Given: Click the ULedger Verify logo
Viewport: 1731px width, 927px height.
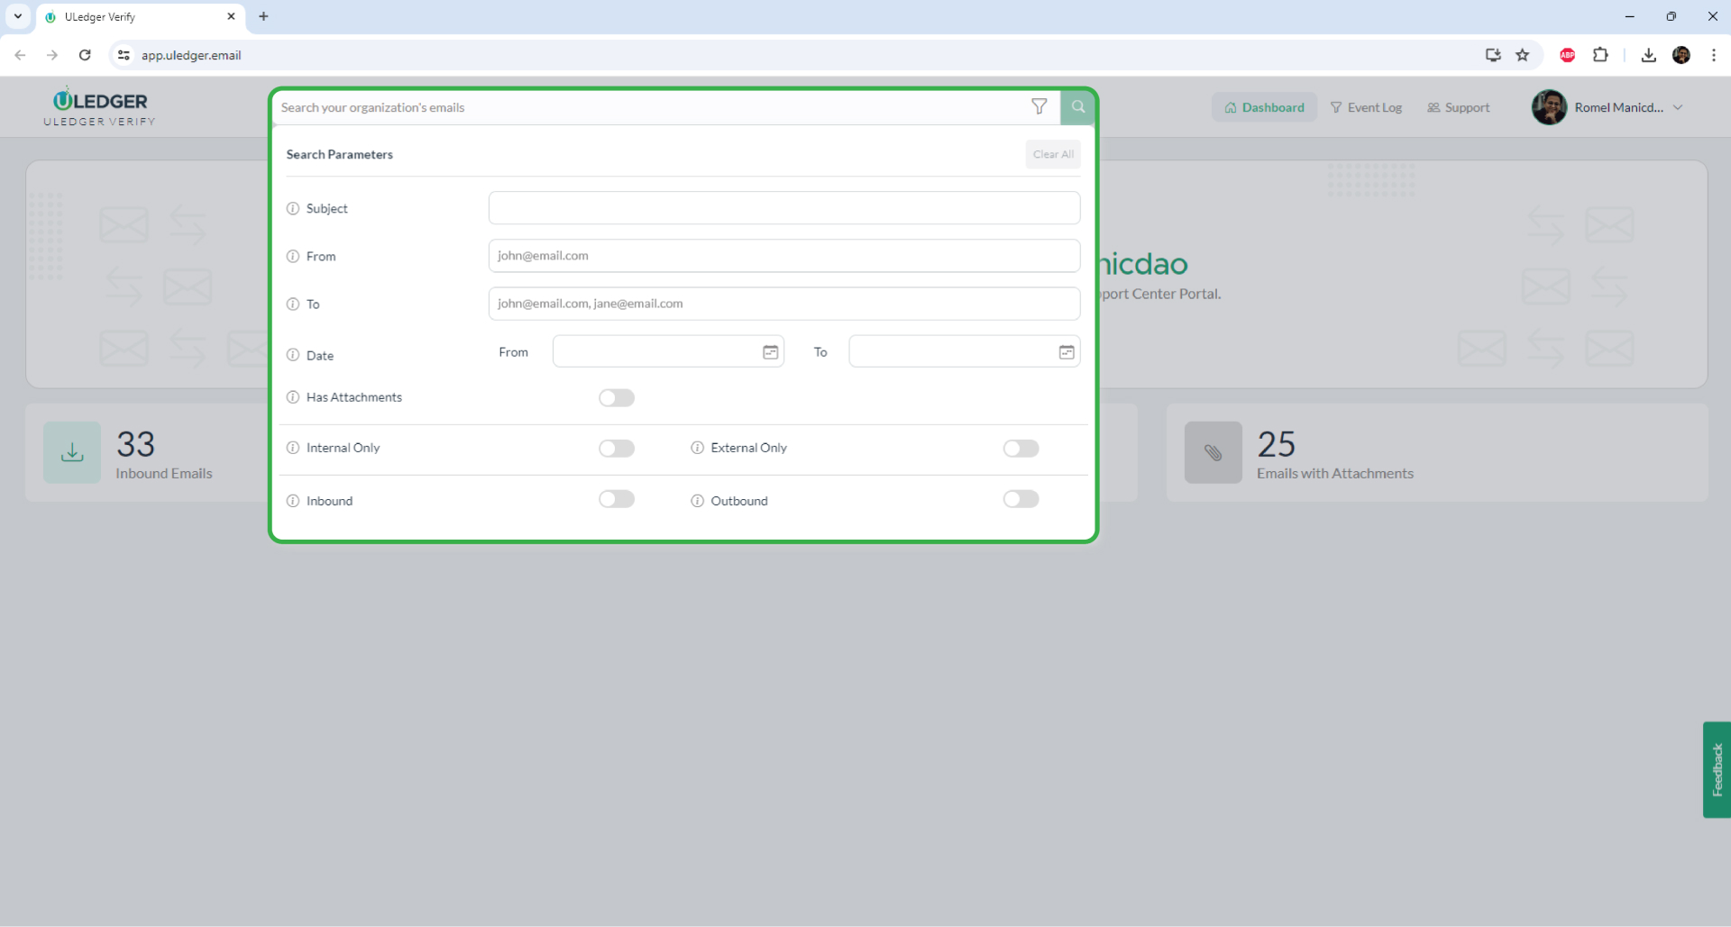Looking at the screenshot, I should click(x=100, y=107).
